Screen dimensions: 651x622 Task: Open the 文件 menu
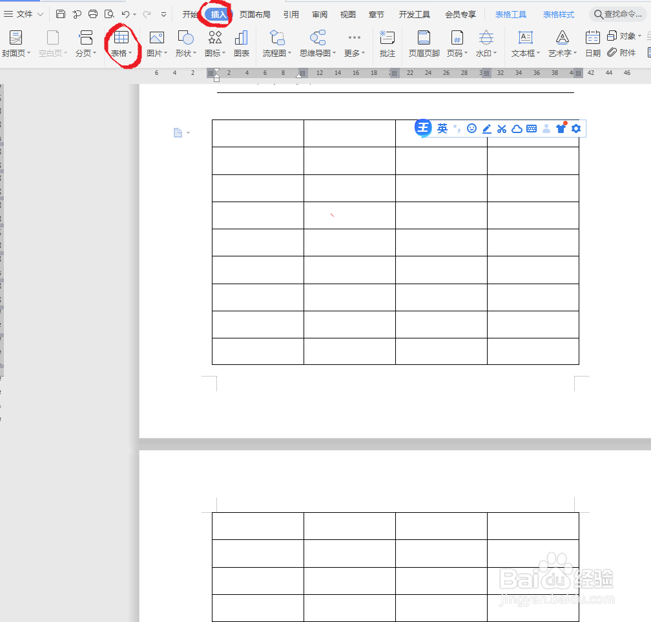23,14
